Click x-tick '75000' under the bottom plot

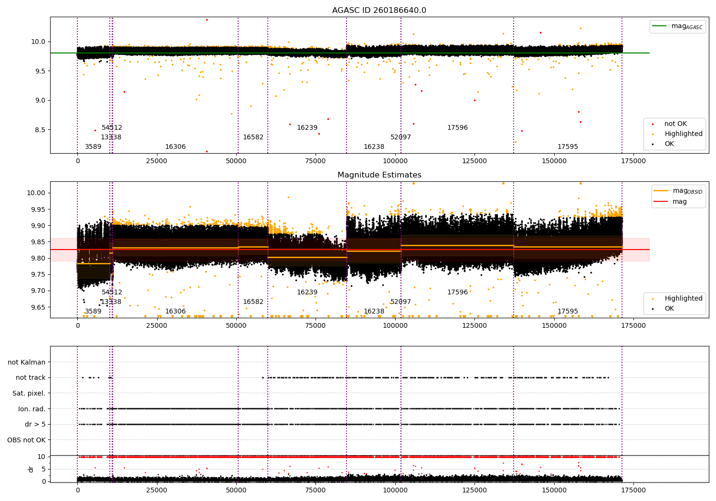coord(316,491)
